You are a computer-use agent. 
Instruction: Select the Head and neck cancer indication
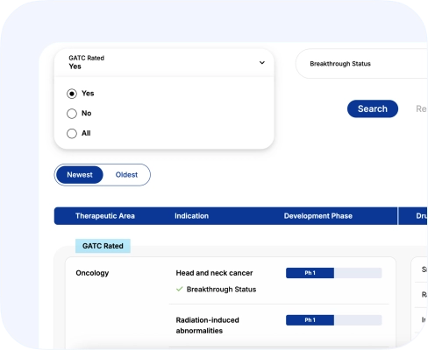[x=214, y=273]
